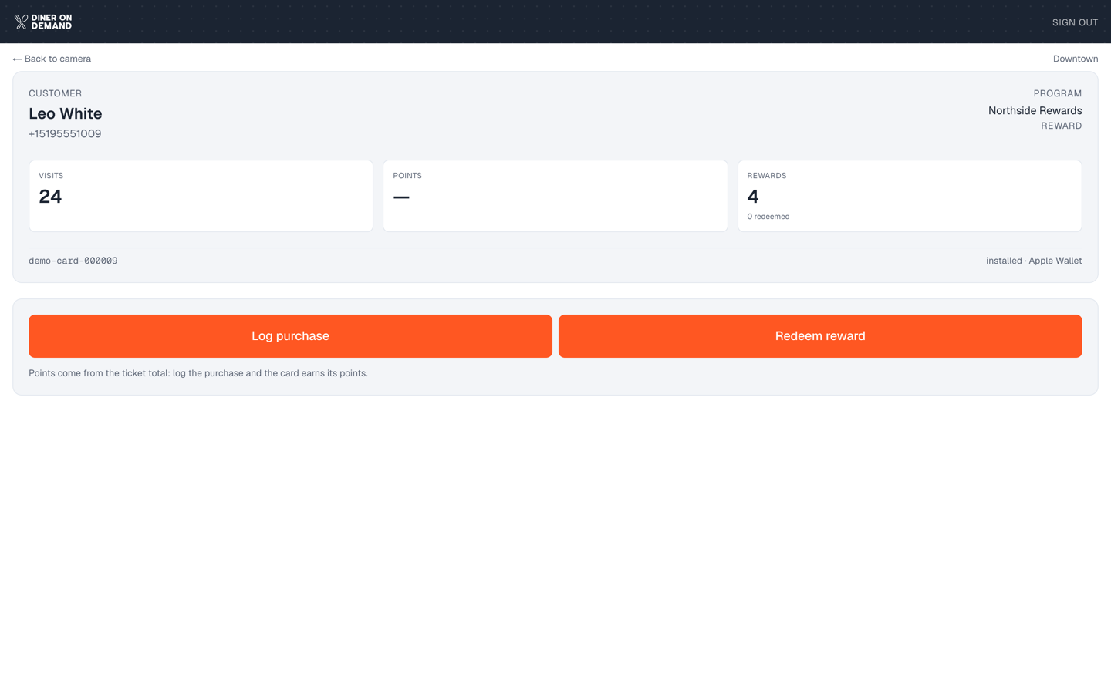Select the card ID demo-card-000009
Image resolution: width=1111 pixels, height=694 pixels.
point(73,261)
